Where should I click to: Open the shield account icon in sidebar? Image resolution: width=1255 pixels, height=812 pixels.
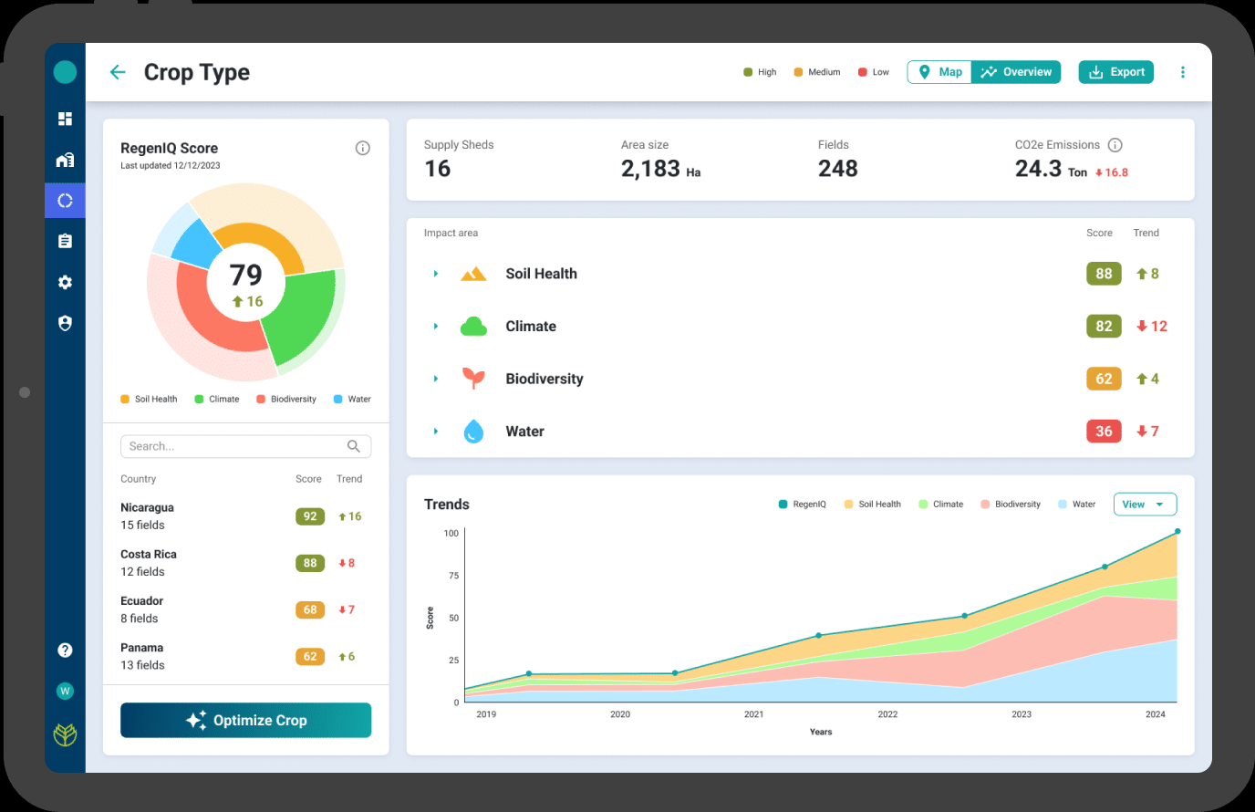click(65, 323)
